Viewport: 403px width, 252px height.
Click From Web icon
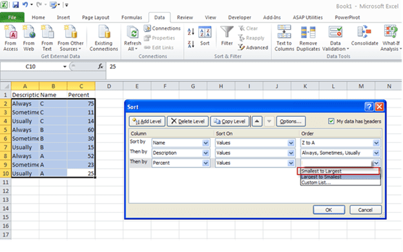(x=28, y=38)
